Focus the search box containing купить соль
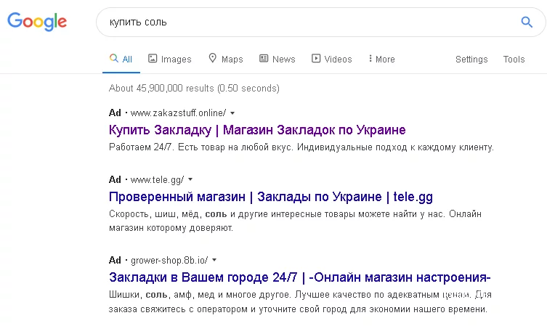Viewport: 547px width, 326px height. point(320,22)
